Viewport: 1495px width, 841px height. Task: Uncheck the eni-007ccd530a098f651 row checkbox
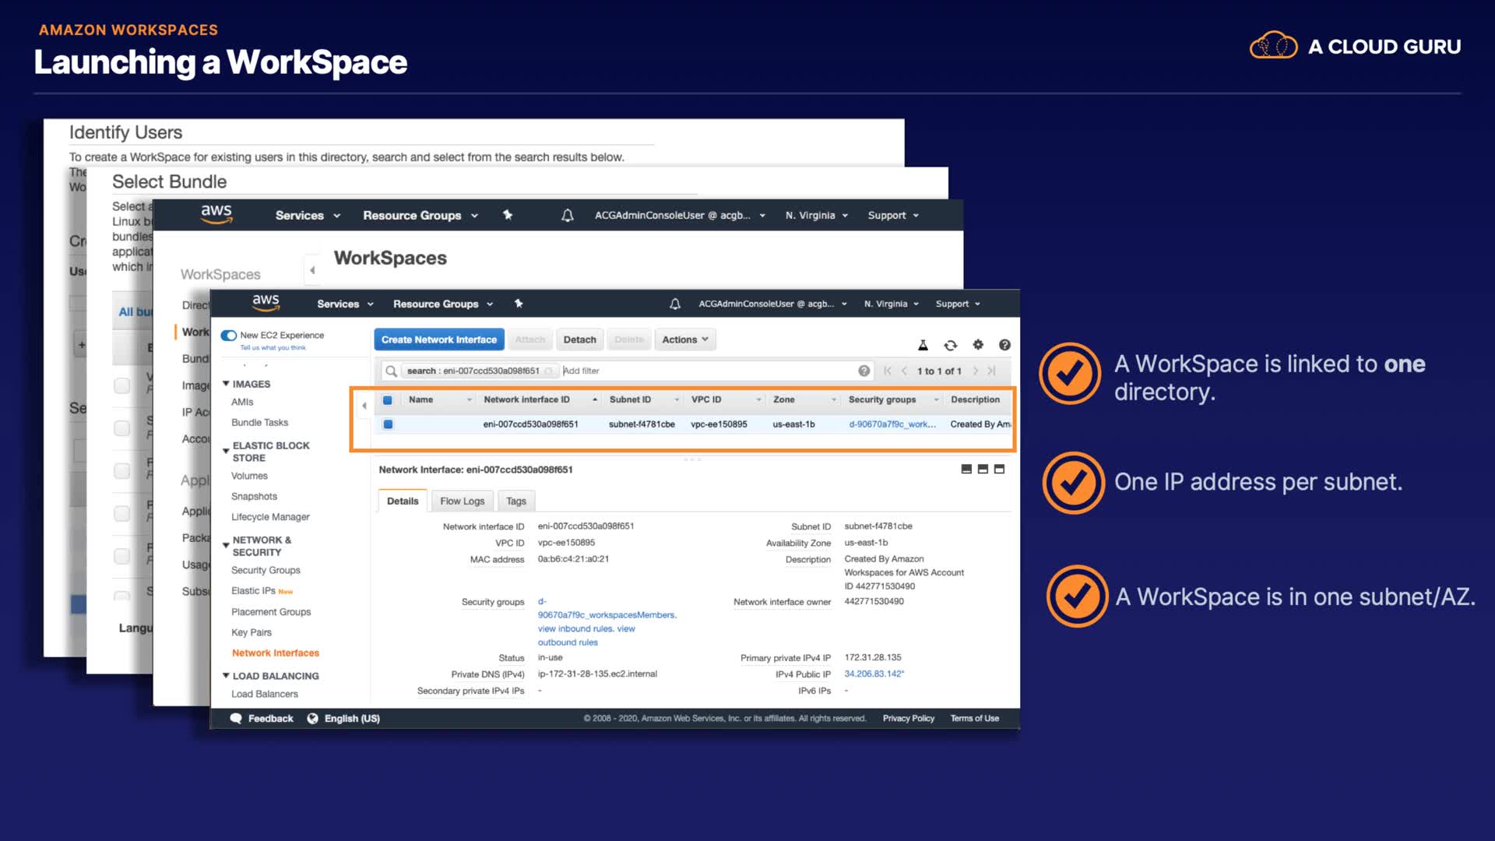pyautogui.click(x=388, y=424)
